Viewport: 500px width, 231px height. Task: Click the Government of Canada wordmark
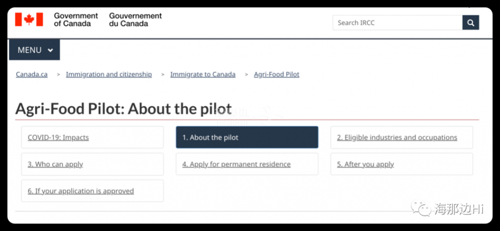coord(76,19)
